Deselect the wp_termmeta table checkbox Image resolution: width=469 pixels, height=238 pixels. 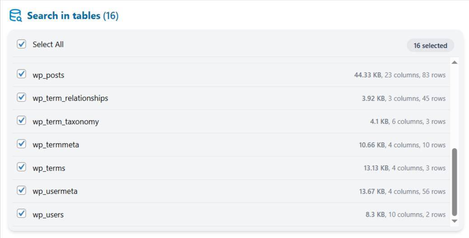click(x=21, y=144)
